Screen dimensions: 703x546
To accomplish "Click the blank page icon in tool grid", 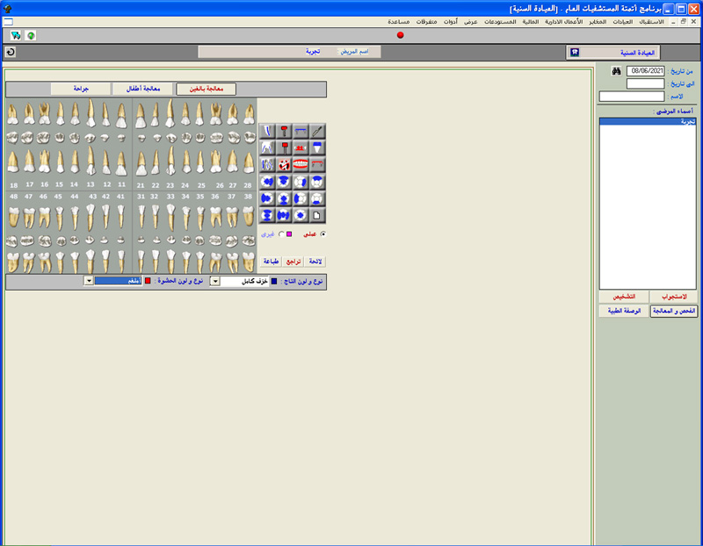I will [x=317, y=214].
